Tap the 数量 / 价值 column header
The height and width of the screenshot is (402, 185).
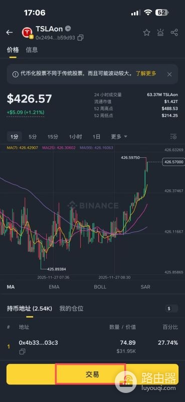(122, 327)
